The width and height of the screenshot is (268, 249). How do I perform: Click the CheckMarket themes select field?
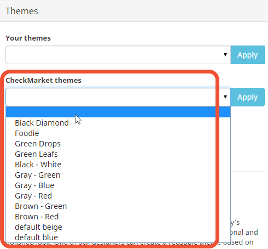click(x=118, y=97)
